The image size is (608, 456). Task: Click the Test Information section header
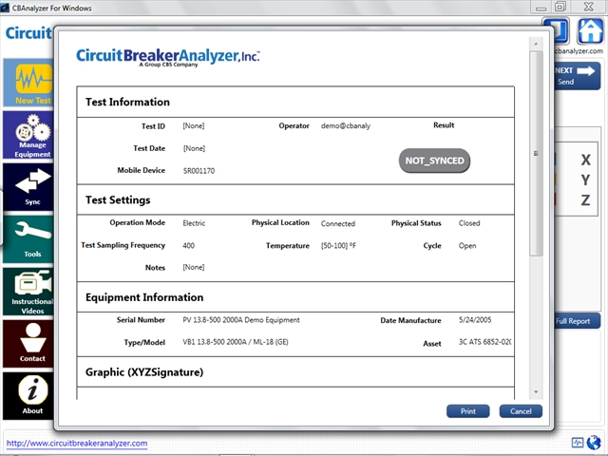tap(127, 102)
